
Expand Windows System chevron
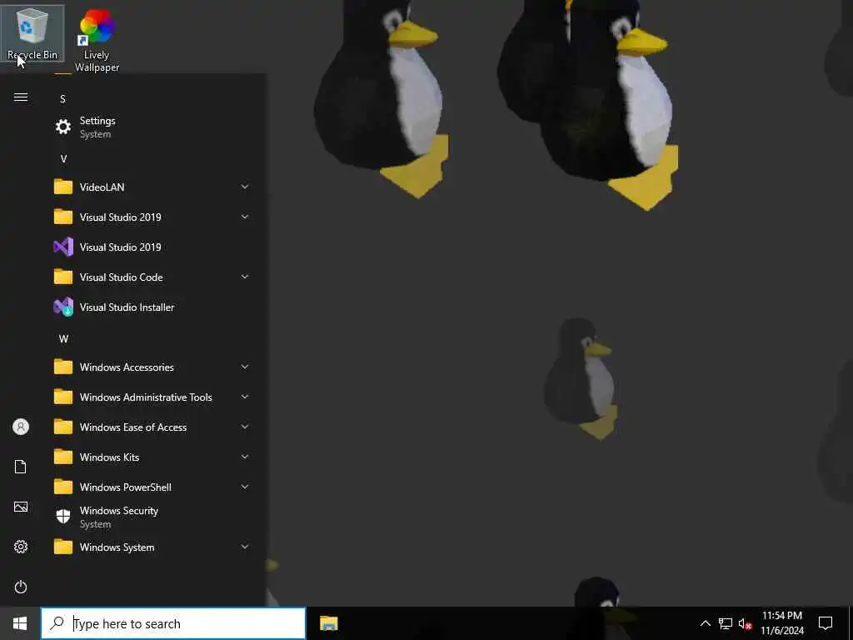[245, 547]
